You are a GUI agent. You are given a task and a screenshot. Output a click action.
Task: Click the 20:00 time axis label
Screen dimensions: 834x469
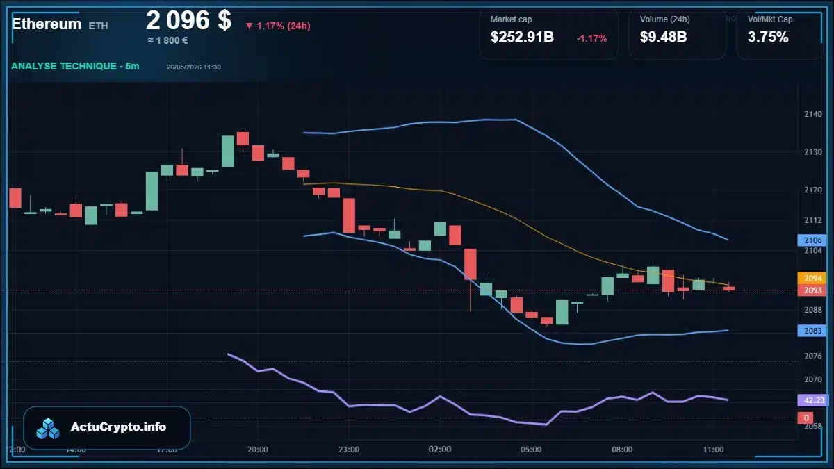(257, 450)
